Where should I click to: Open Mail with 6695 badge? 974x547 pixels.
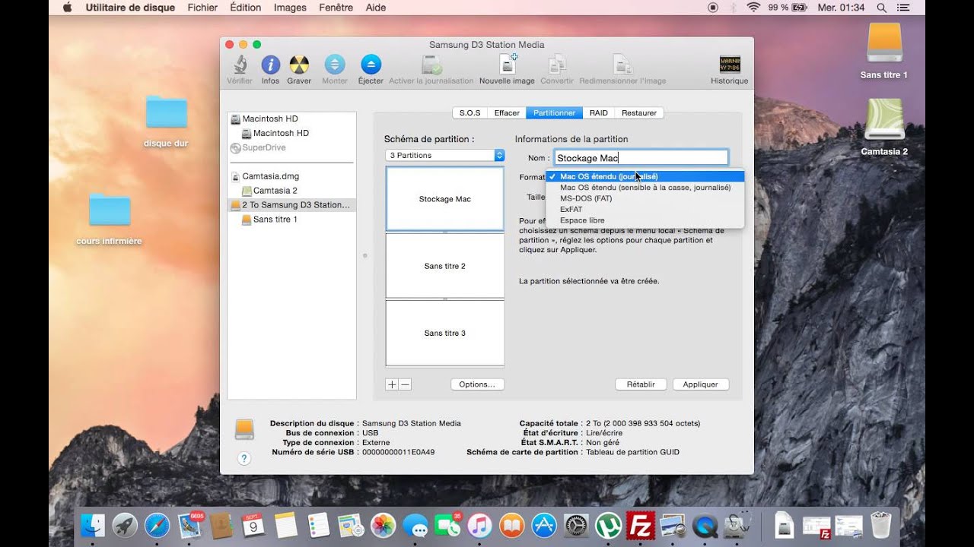tap(190, 525)
